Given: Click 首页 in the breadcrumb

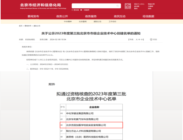Looking at the screenshot, I should click(x=21, y=26).
